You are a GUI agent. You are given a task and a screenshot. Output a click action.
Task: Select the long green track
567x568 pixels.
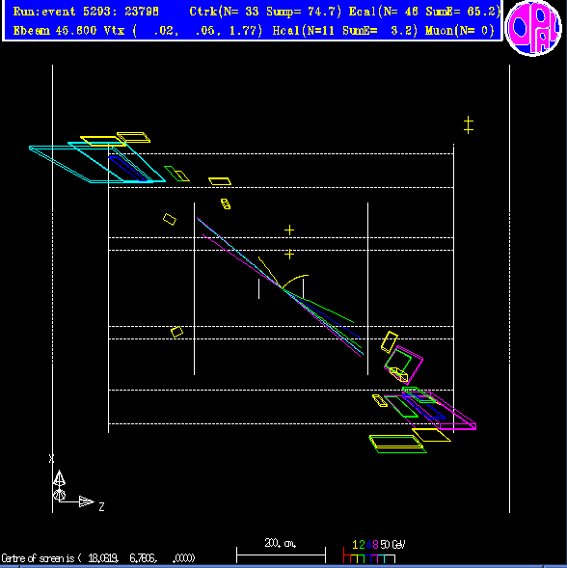319,306
